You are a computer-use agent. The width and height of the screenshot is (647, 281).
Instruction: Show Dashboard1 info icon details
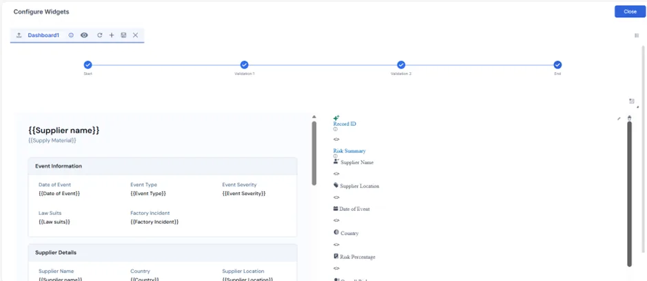pos(71,35)
